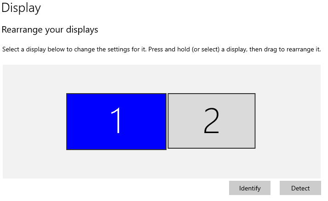The image size is (328, 201).
Task: Run Detect to find other displays
Action: pos(300,188)
